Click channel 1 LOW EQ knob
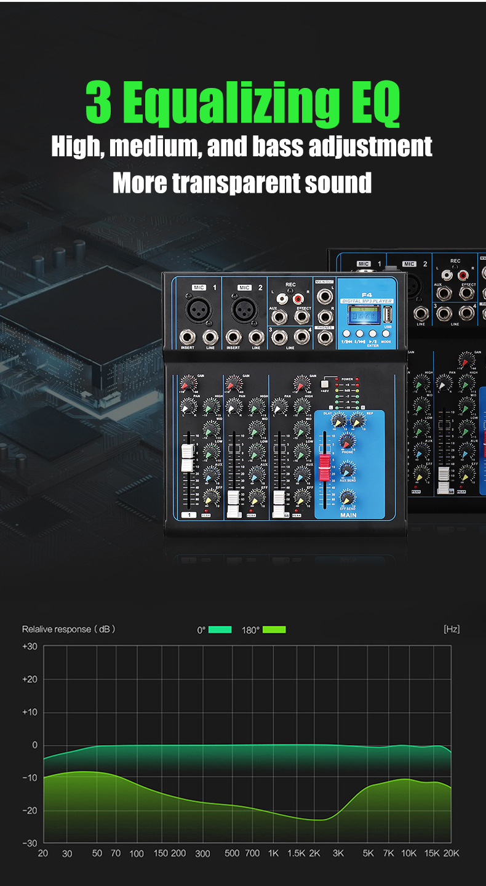The height and width of the screenshot is (886, 486). (210, 452)
